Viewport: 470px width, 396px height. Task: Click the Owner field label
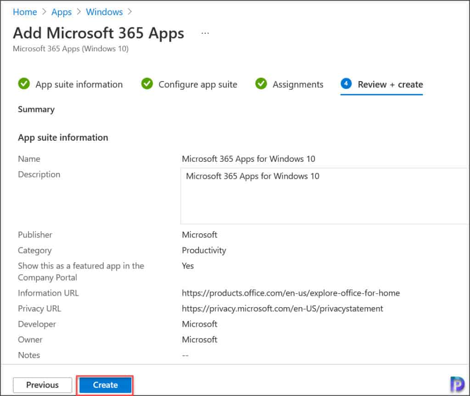click(30, 340)
